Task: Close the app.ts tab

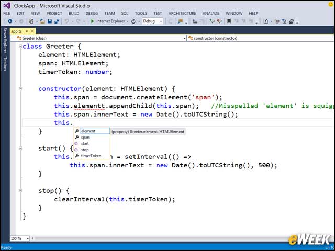Action: click(x=32, y=31)
